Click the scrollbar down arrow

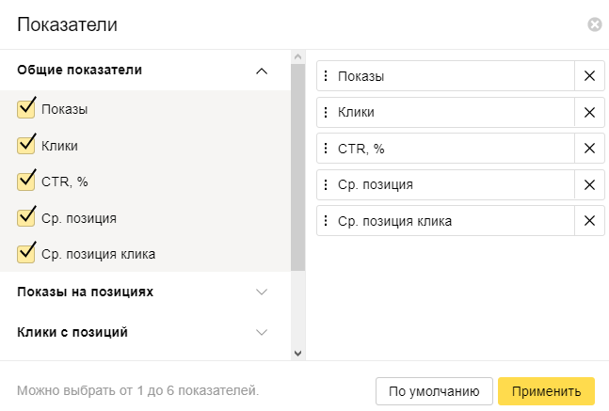pyautogui.click(x=297, y=353)
